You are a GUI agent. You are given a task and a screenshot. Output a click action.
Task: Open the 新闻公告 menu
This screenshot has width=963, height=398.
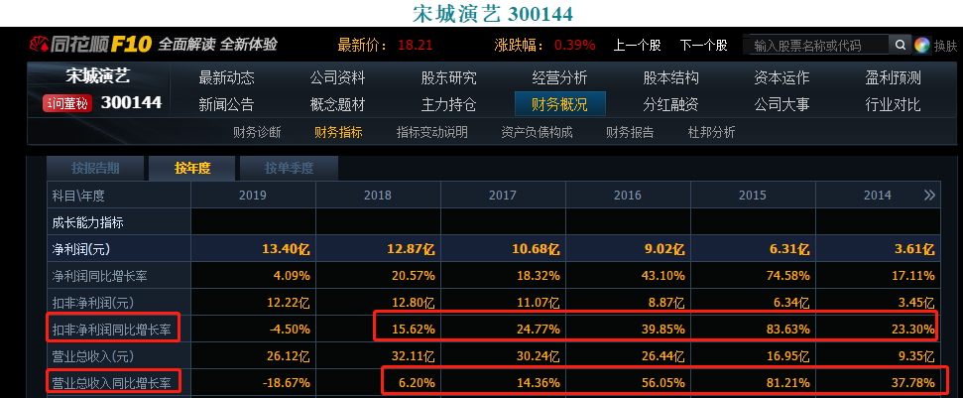click(226, 104)
